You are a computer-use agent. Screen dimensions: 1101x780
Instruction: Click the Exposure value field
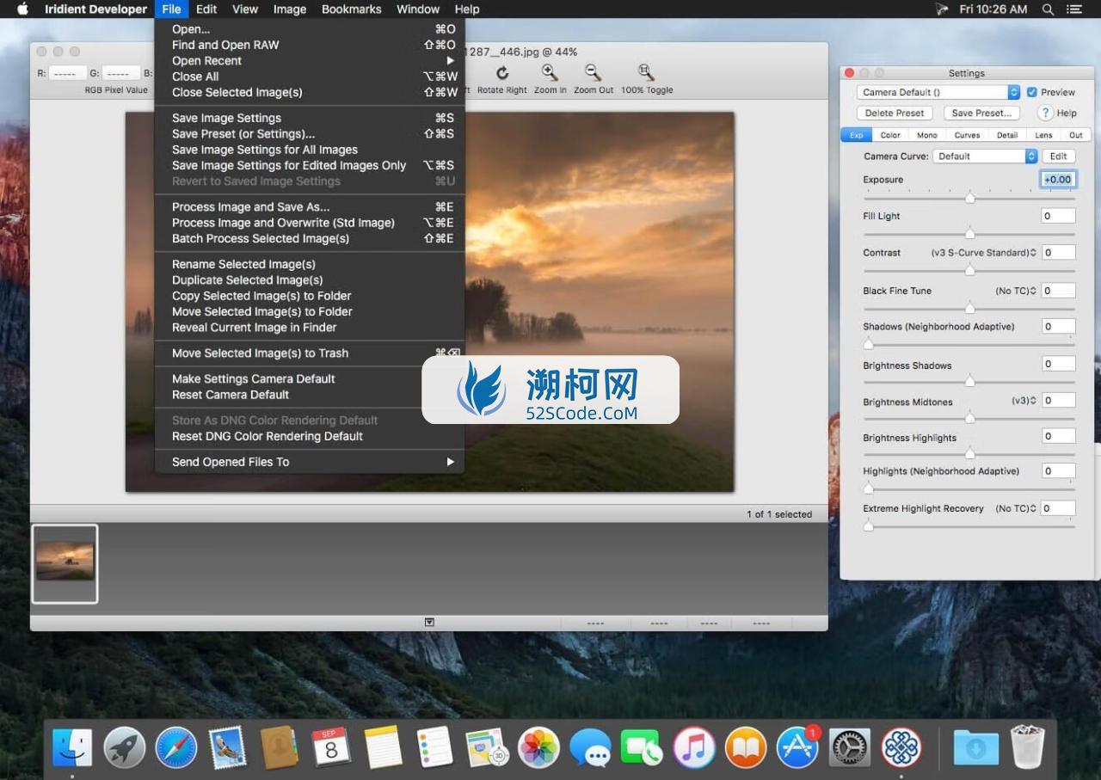[x=1058, y=180]
